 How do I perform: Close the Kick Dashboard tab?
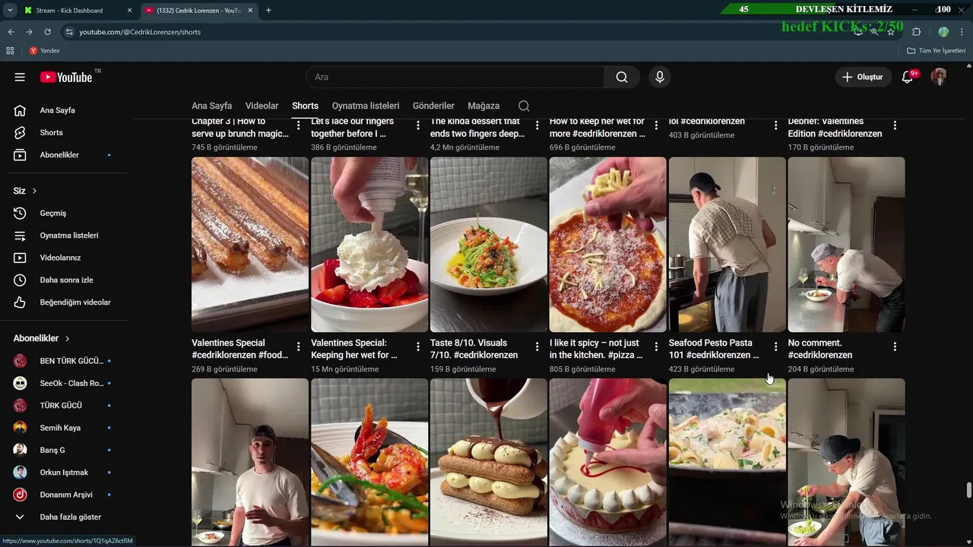point(129,11)
